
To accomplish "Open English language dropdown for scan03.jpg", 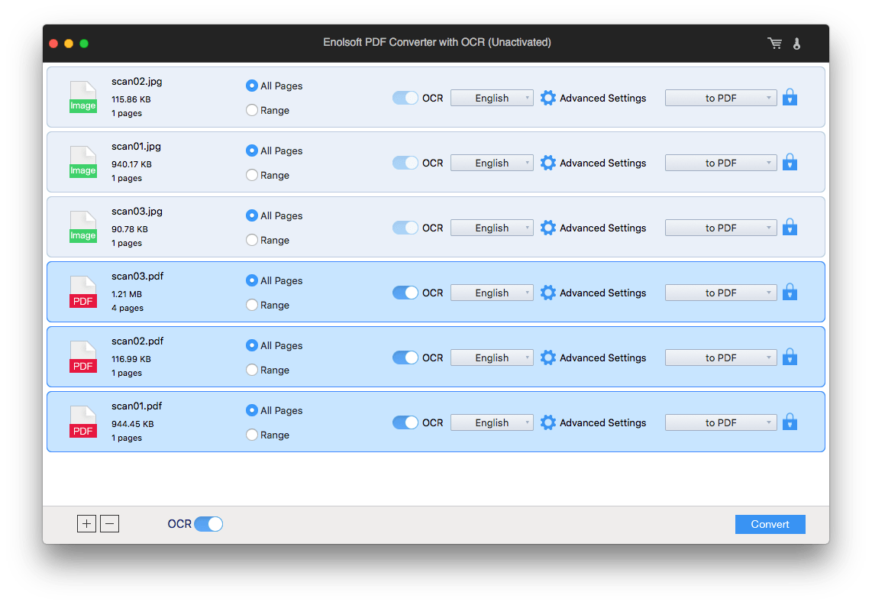I will (x=492, y=228).
